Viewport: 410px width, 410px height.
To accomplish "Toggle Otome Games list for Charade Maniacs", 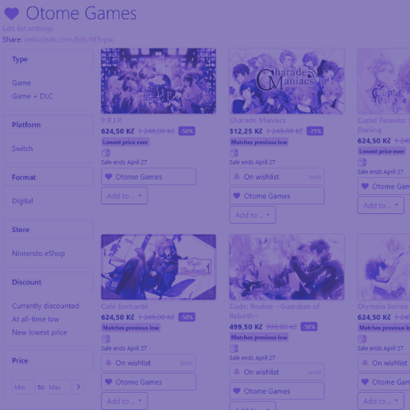I will tap(277, 196).
